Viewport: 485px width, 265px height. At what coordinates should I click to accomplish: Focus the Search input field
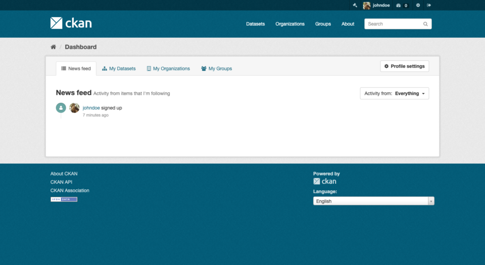[x=393, y=24]
